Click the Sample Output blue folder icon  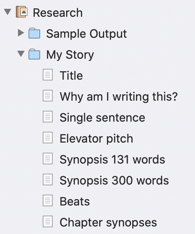tap(34, 33)
